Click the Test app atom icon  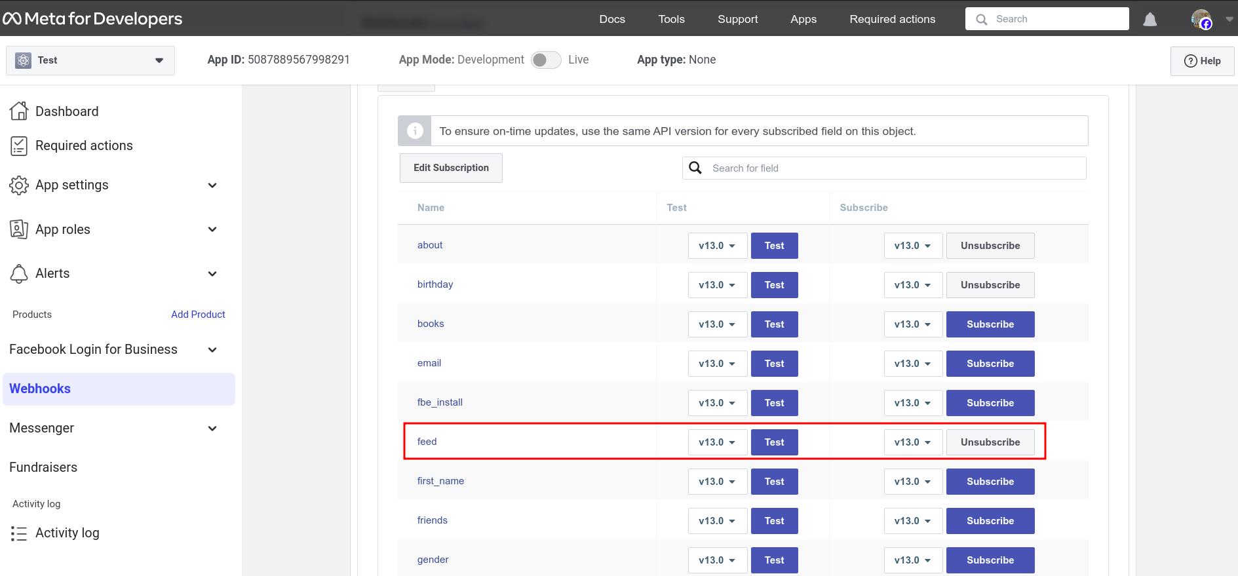pos(24,60)
